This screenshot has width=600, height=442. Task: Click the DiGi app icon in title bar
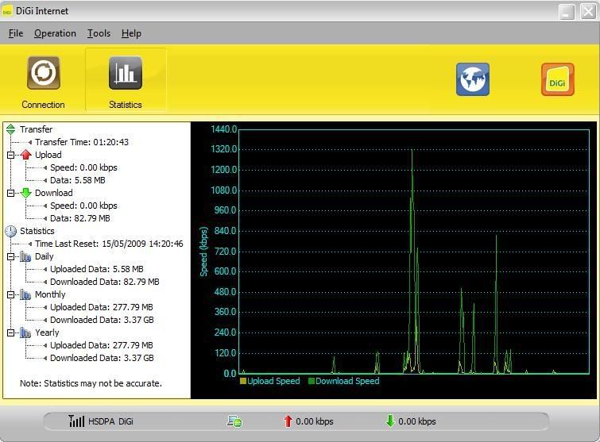pyautogui.click(x=6, y=11)
